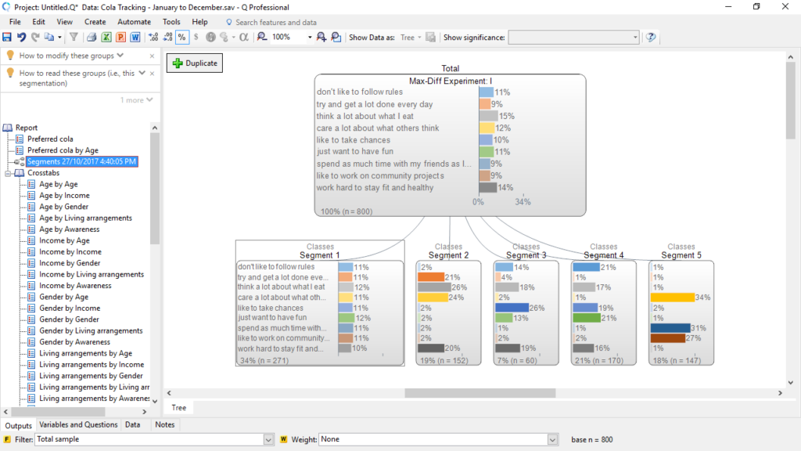This screenshot has width=801, height=451.
Task: Click table icon beside 'Age by Age'
Action: click(x=31, y=184)
